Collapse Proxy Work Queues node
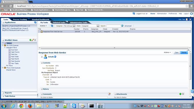 point(2,68)
